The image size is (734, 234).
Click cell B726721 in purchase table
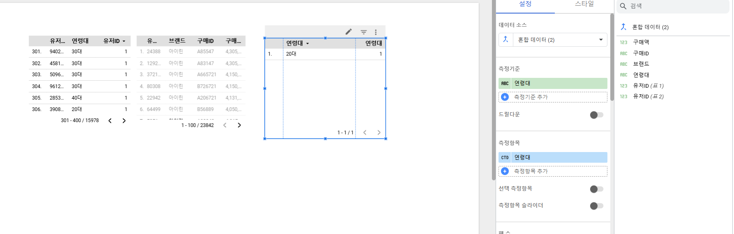[207, 86]
